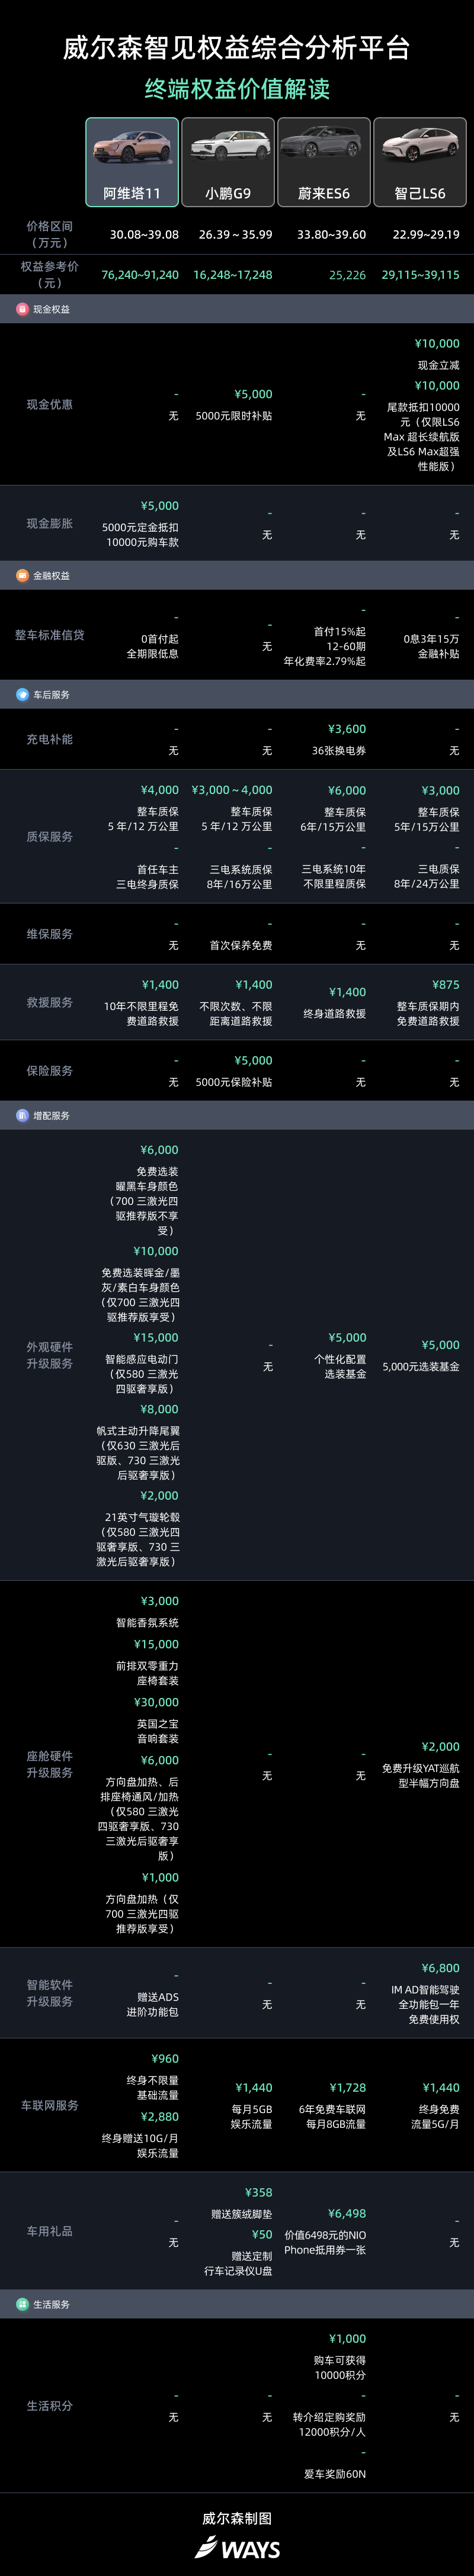The width and height of the screenshot is (474, 2576).
Task: Click the ¥3,000～4,000 warranty value
Action: tap(232, 790)
